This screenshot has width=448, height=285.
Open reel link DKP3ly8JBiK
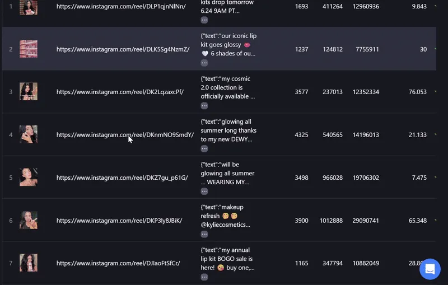coord(119,221)
